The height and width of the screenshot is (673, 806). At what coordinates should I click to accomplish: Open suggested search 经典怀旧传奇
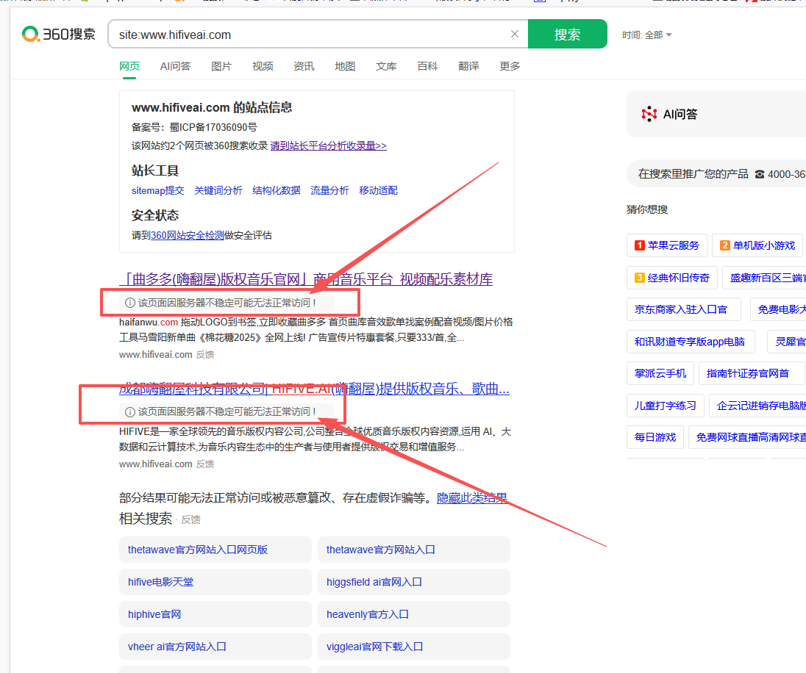(672, 278)
